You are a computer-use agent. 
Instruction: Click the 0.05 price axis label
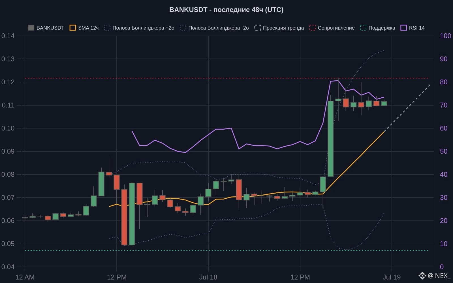[8, 244]
